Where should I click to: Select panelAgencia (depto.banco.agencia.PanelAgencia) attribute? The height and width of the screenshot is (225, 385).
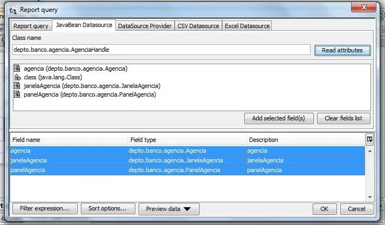click(x=90, y=94)
